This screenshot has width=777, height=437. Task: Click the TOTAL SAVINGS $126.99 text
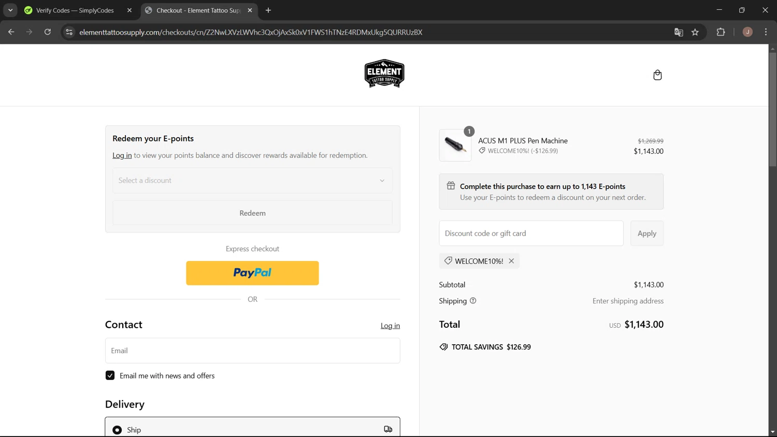pos(491,347)
